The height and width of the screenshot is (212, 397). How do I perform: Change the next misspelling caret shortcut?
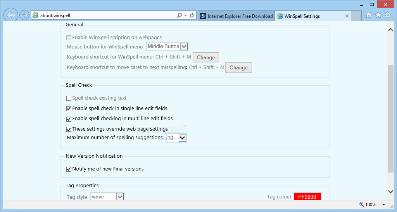pyautogui.click(x=238, y=67)
